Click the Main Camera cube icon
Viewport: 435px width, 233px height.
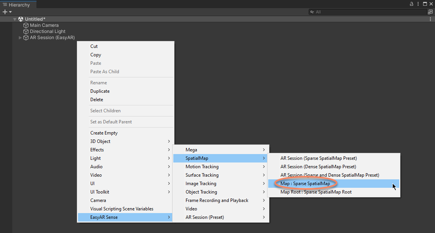(x=26, y=25)
